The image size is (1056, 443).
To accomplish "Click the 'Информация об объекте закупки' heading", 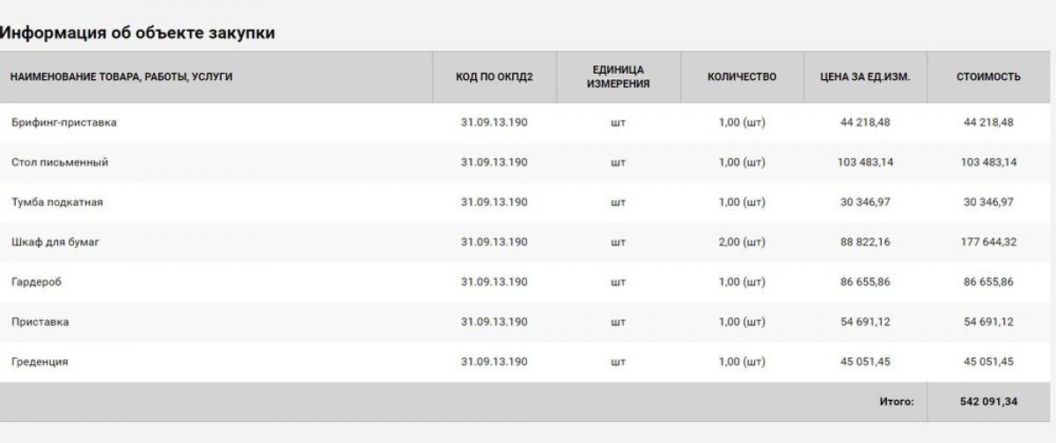I will pos(137,33).
